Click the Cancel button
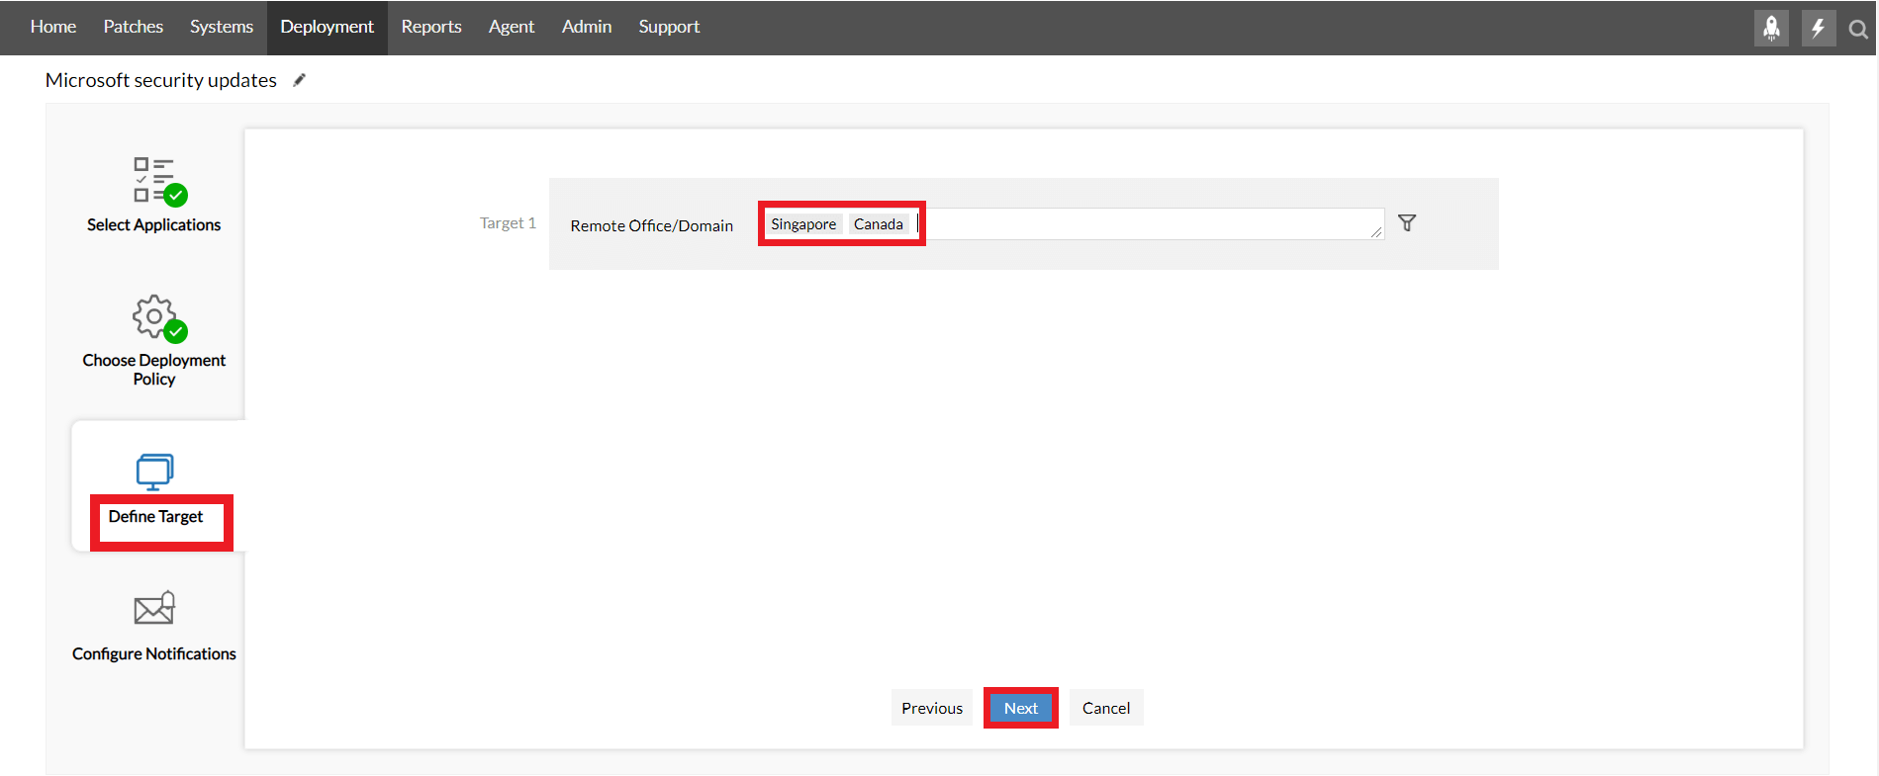The image size is (1879, 776). (x=1106, y=708)
